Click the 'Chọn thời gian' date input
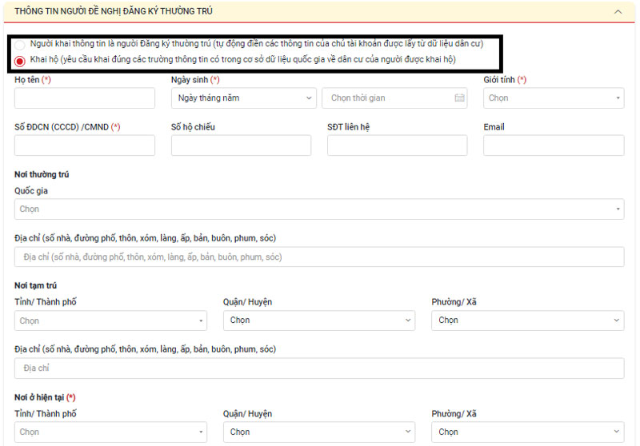The image size is (640, 446). [x=388, y=98]
